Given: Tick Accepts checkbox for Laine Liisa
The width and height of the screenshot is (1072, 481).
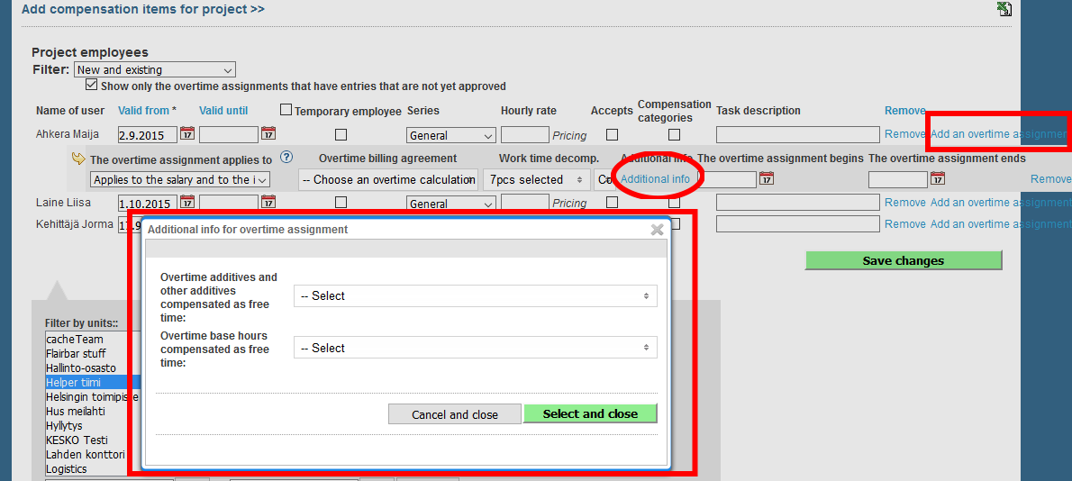Looking at the screenshot, I should pyautogui.click(x=612, y=203).
